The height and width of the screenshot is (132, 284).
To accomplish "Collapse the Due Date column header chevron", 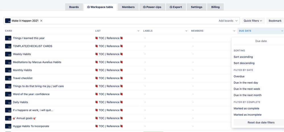I will [x=282, y=31].
